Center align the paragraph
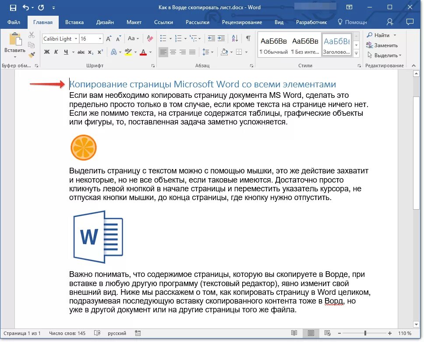This screenshot has width=424, height=342. click(173, 52)
